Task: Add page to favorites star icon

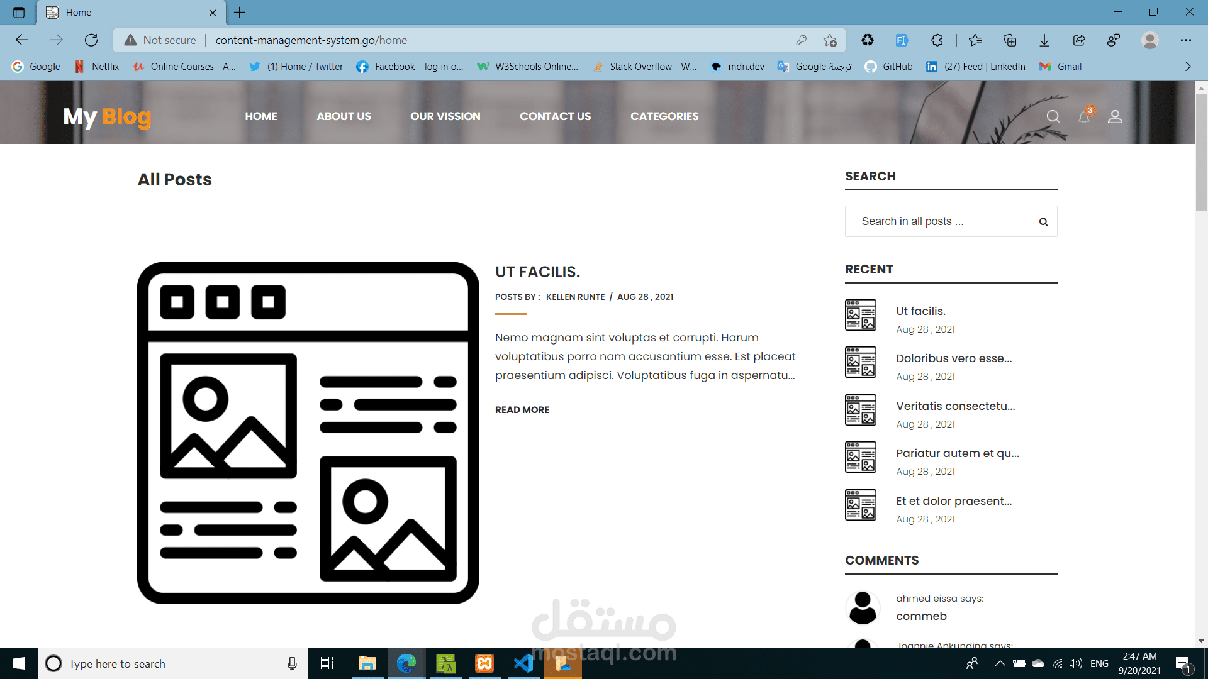Action: (x=830, y=40)
